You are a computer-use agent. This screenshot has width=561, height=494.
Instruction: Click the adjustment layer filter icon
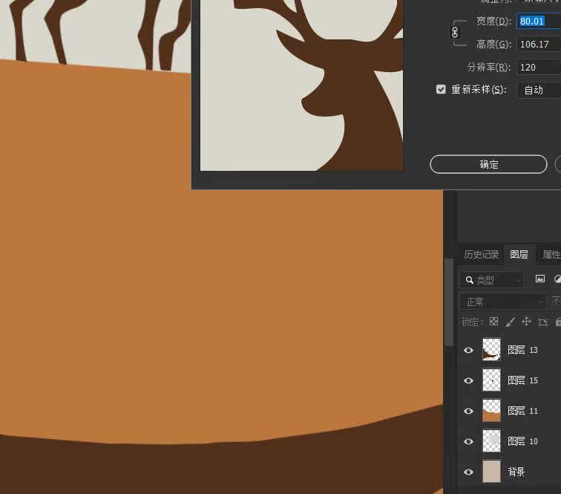[x=557, y=279]
